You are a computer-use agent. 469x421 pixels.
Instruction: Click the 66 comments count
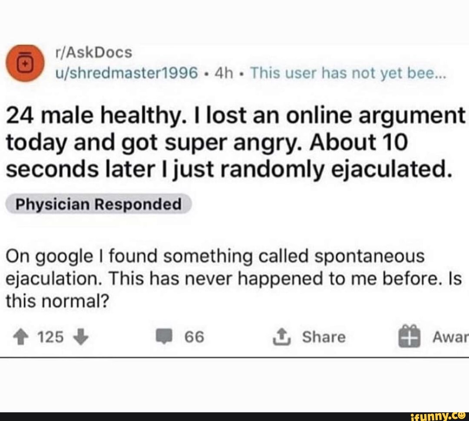pos(195,337)
